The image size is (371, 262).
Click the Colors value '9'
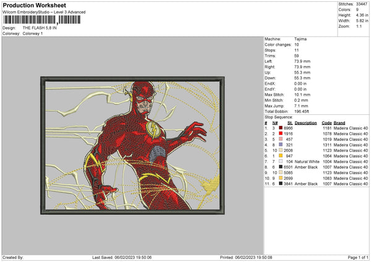pos(357,10)
